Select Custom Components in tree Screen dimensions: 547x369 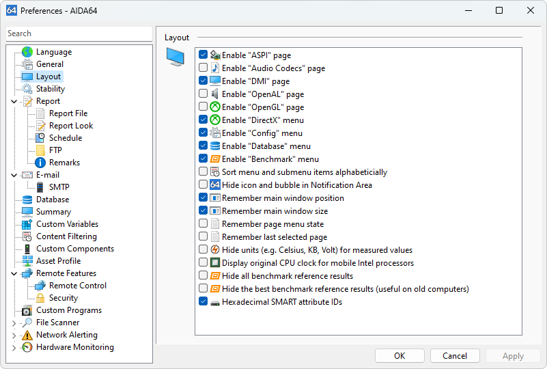coord(75,249)
